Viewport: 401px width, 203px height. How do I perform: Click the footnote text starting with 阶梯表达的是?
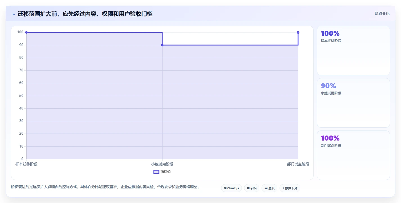click(105, 187)
